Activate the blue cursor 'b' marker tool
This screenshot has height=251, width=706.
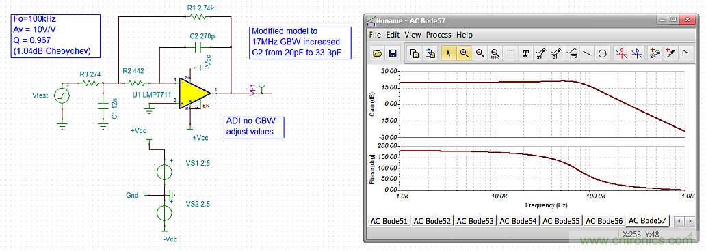click(637, 53)
